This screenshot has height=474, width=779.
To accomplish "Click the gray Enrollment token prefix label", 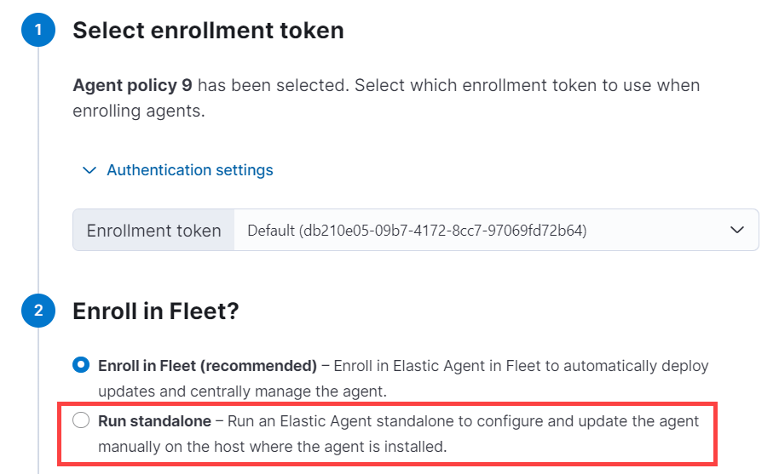I will pyautogui.click(x=153, y=230).
